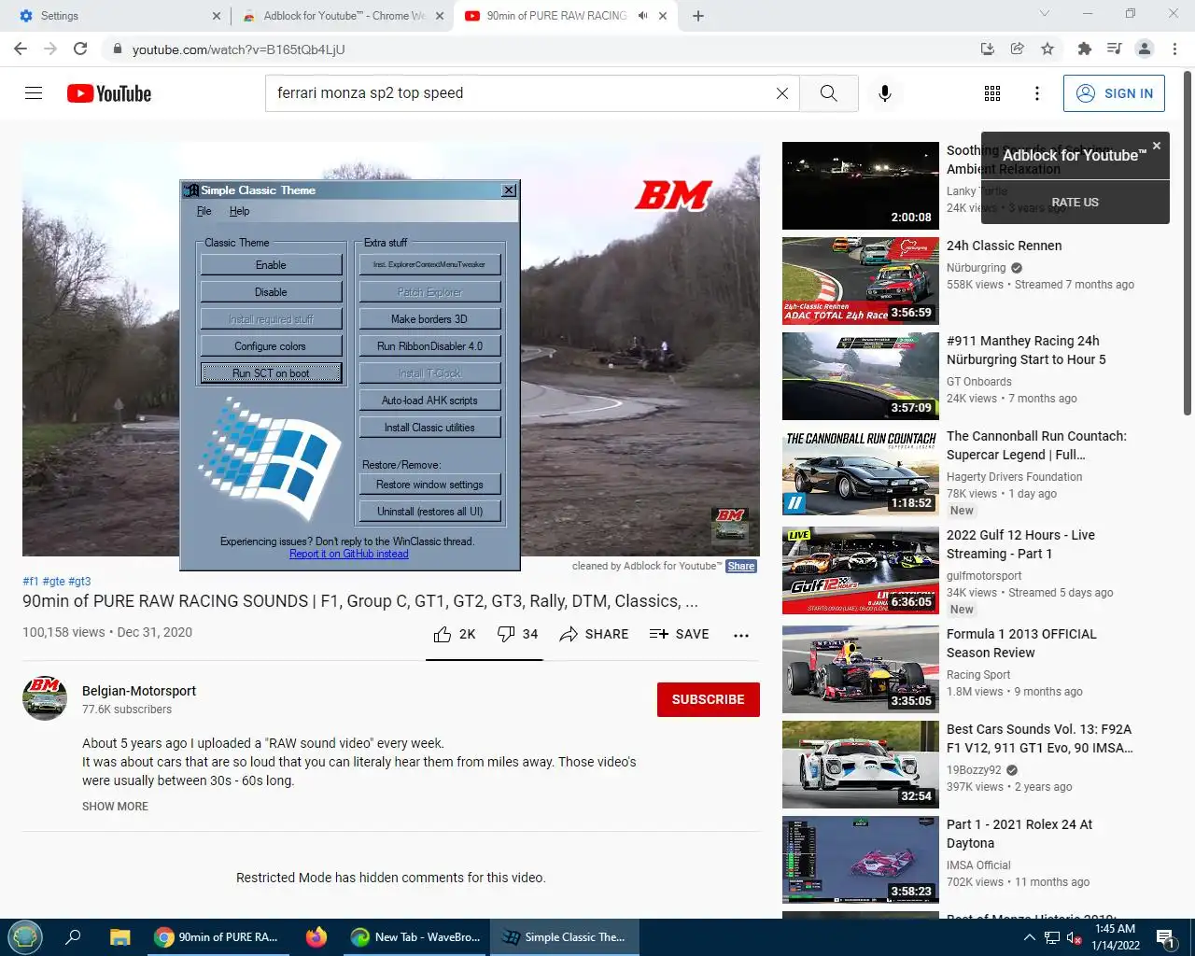Screen dimensions: 1195x956
Task: Close the Simple Classic Theme window
Action: 509,190
